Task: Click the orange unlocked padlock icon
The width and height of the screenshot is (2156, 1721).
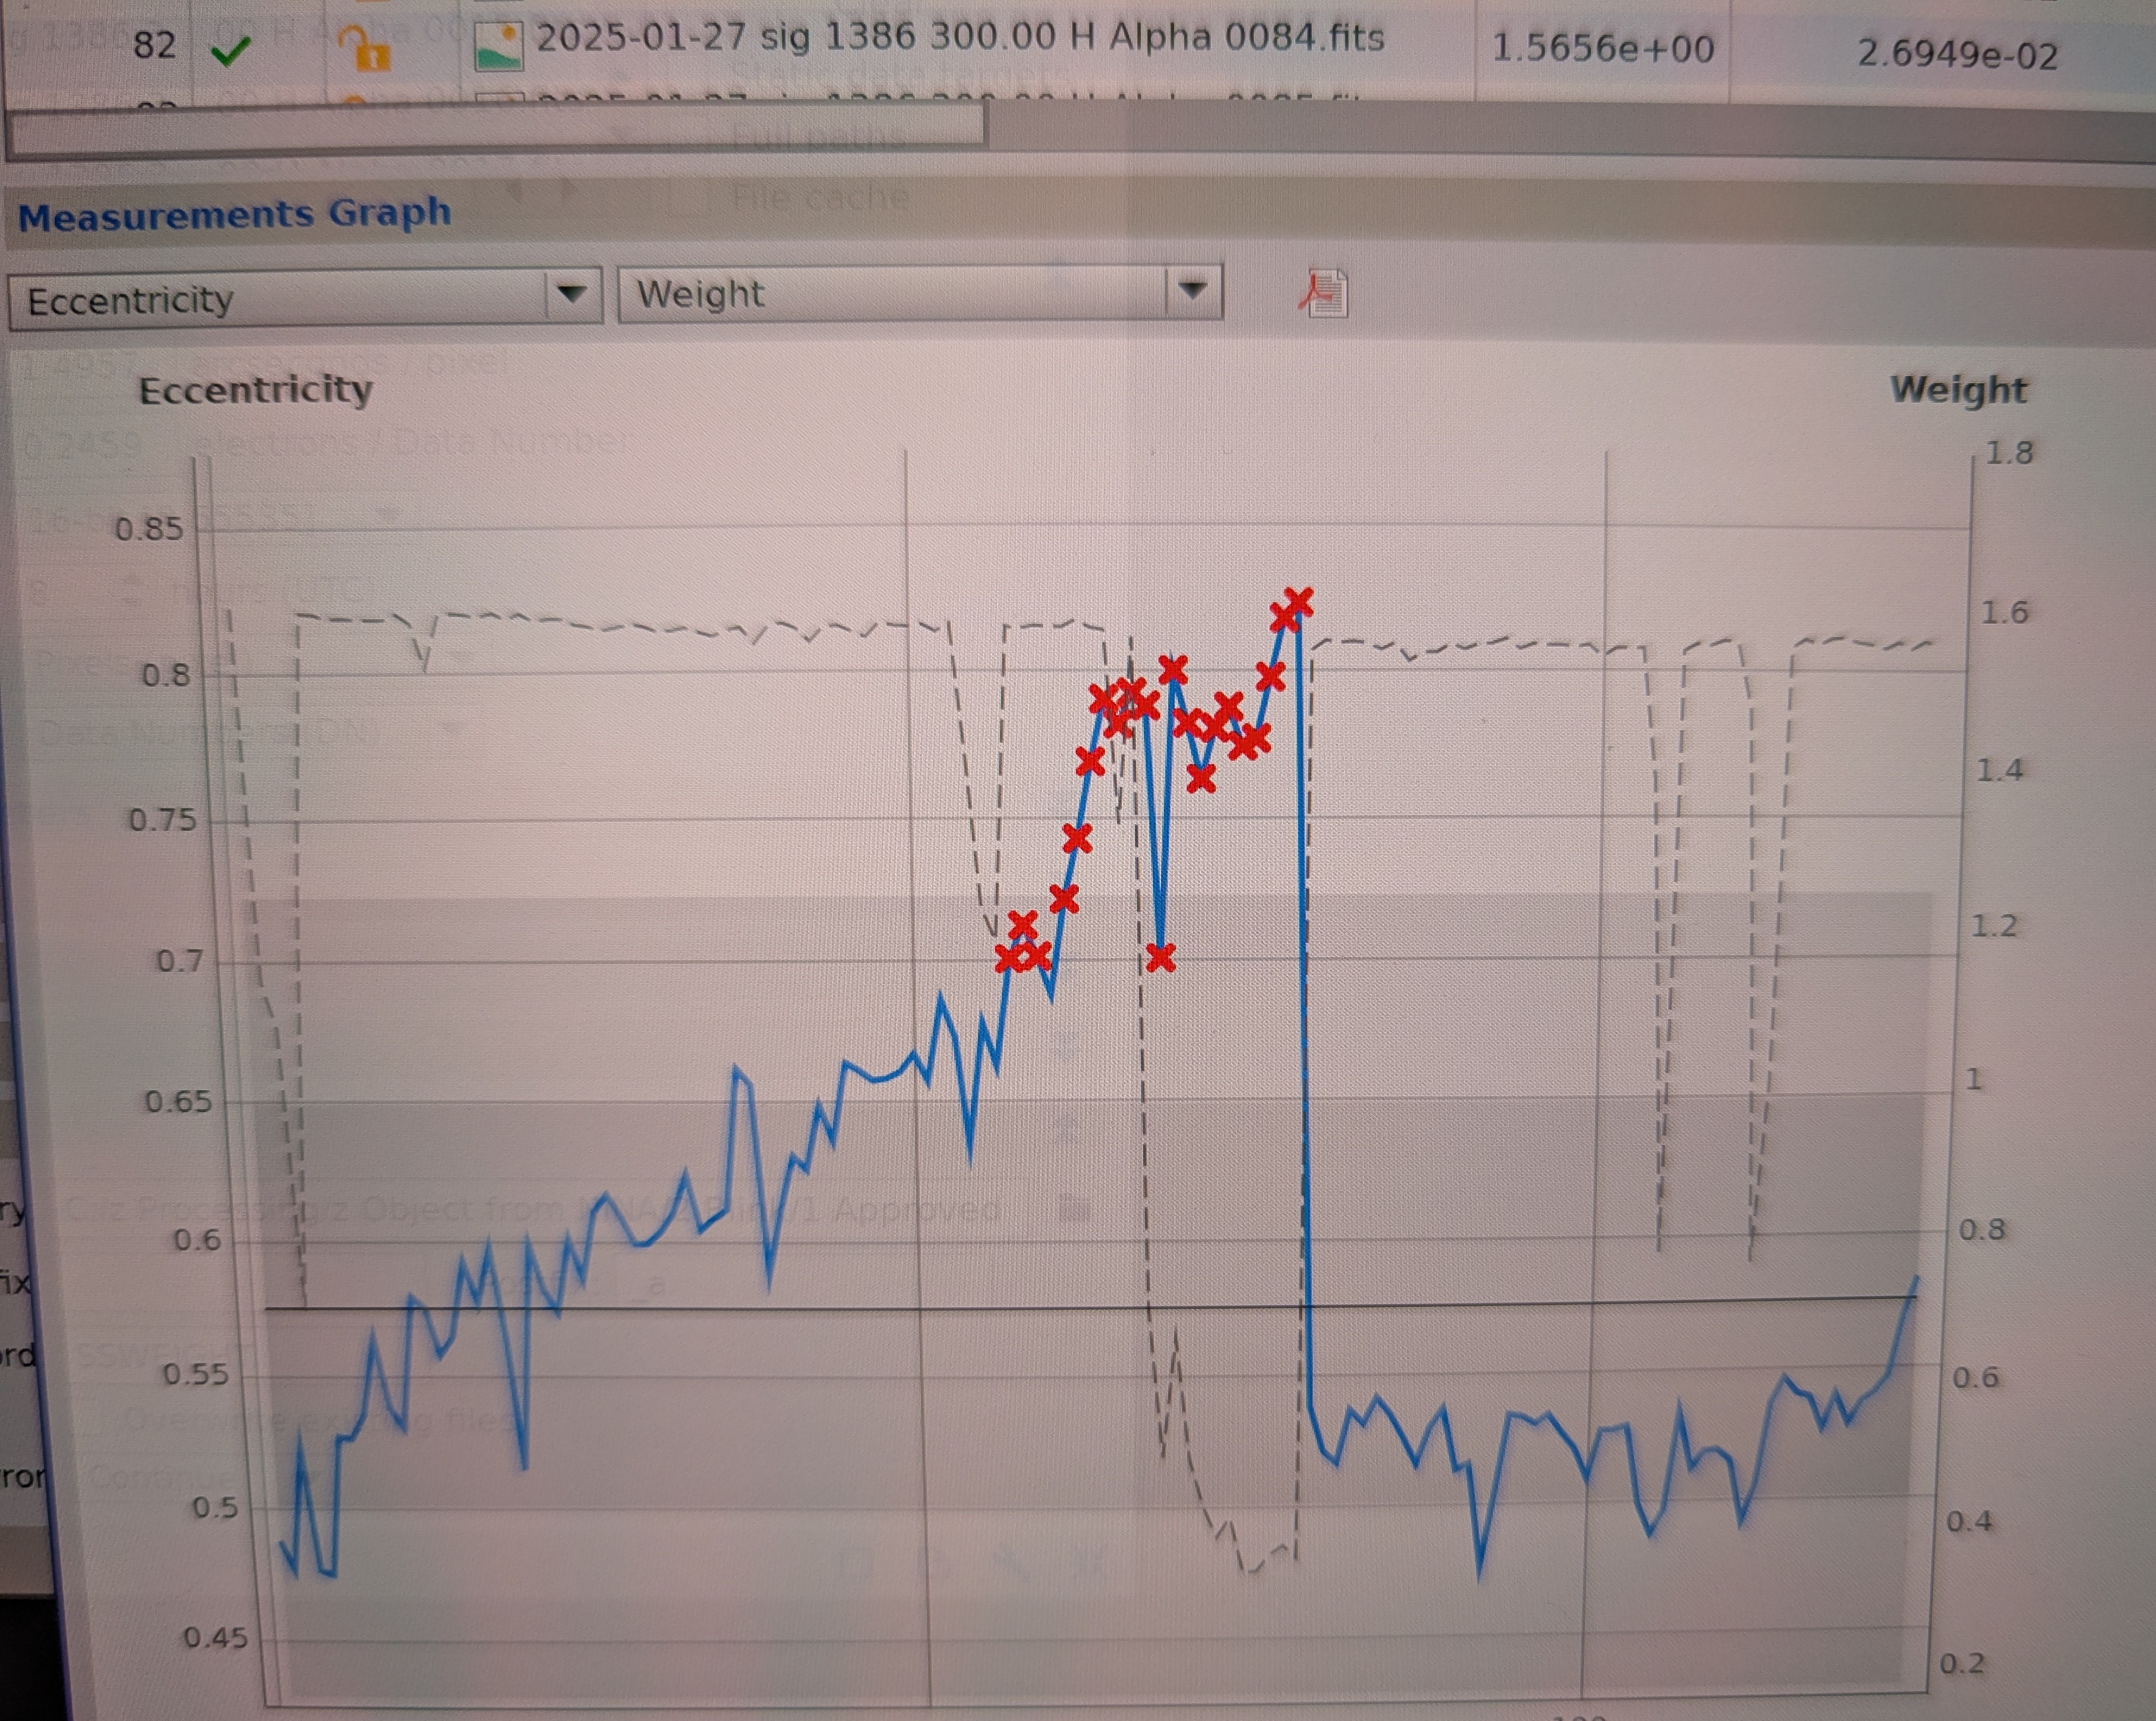Action: pyautogui.click(x=365, y=49)
